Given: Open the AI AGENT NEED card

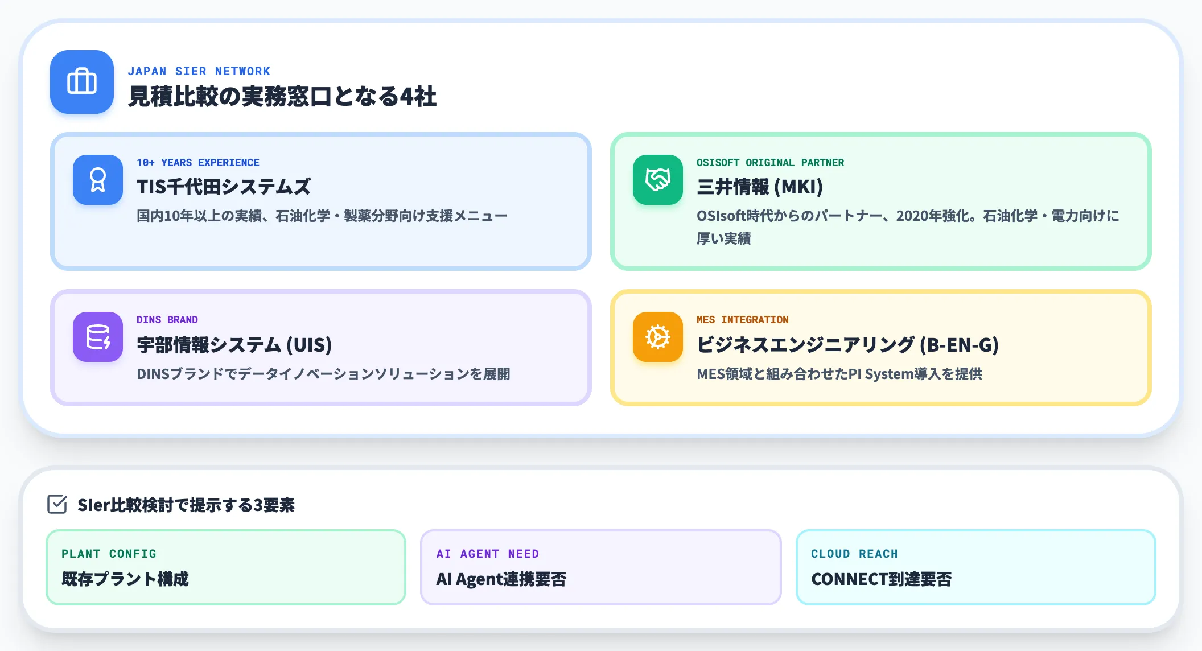Looking at the screenshot, I should (601, 567).
